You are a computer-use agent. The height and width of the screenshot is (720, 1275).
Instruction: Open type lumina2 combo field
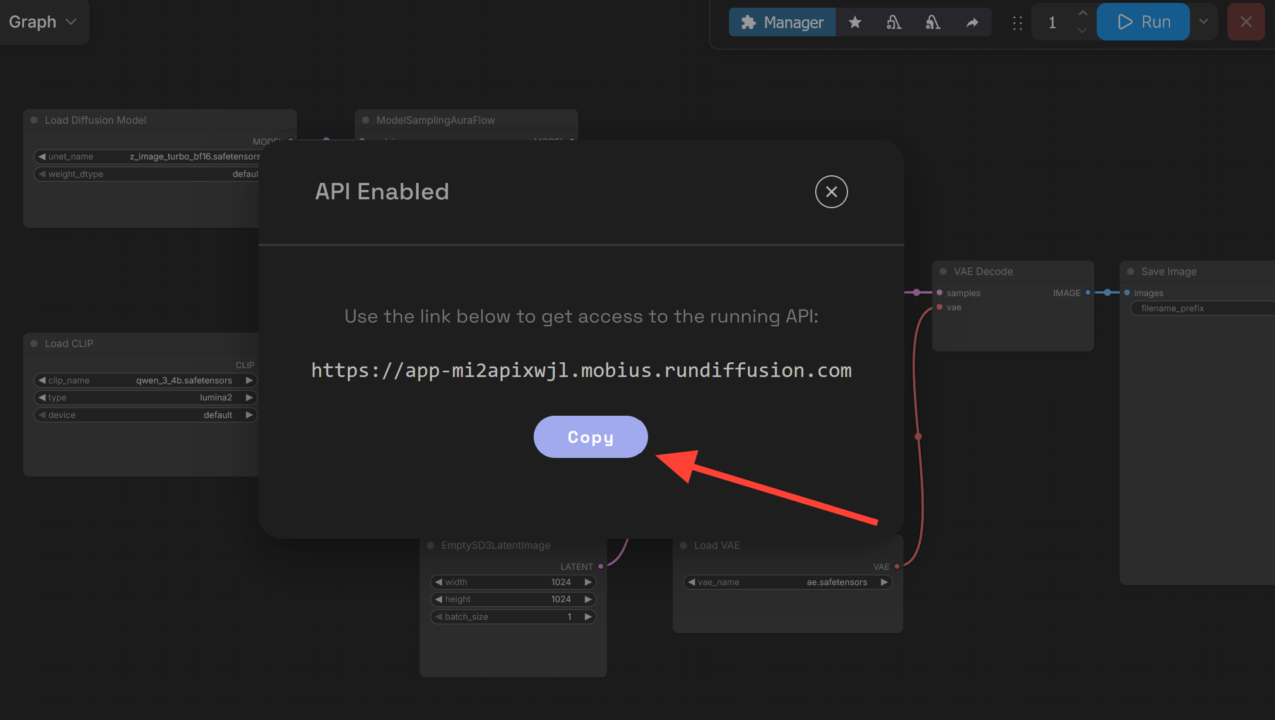145,398
